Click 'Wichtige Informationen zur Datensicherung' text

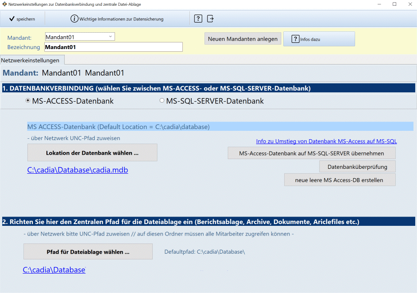121,19
